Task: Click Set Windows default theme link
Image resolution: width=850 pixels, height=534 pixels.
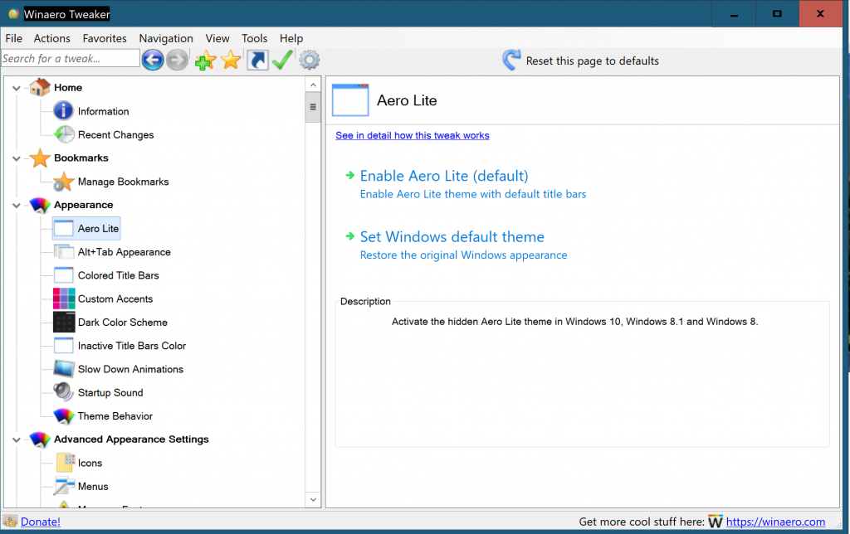Action: (452, 237)
